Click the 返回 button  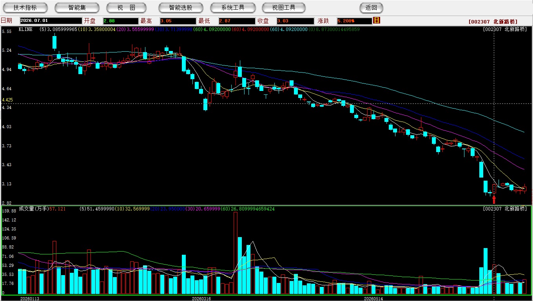tap(371, 8)
